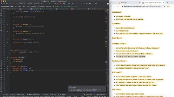This screenshot has width=174, height=97.
Task: Click the AVD Manager device icon
Action: point(67,4)
